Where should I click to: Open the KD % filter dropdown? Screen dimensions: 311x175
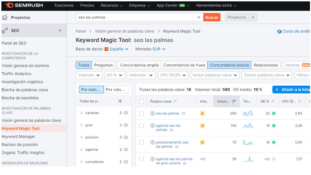[x=115, y=75]
